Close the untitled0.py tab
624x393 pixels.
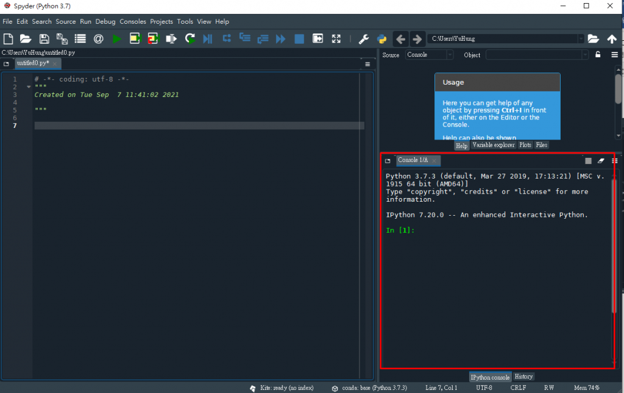click(55, 63)
